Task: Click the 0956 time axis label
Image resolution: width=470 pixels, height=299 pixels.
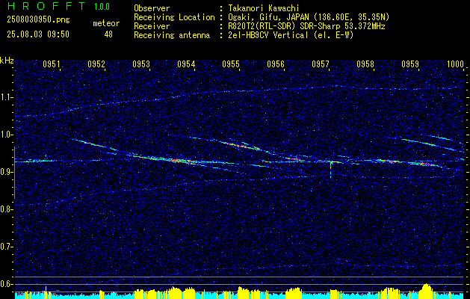Action: click(x=276, y=64)
